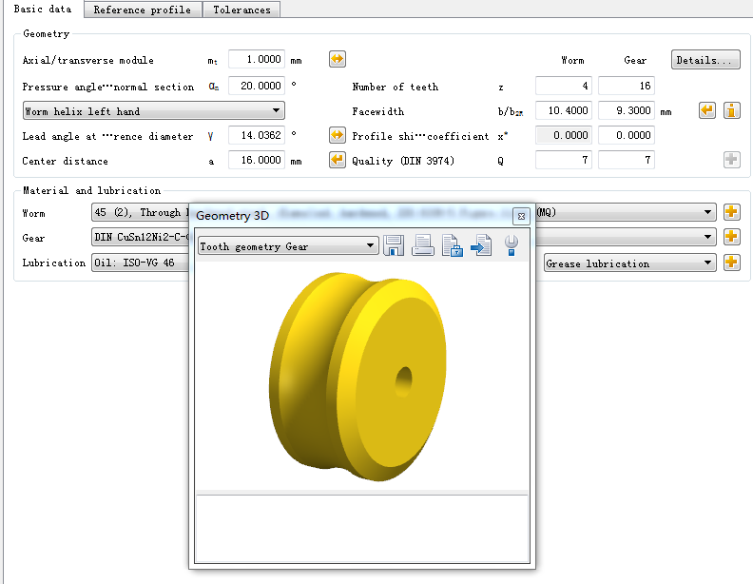Click the Details... button
This screenshot has width=753, height=584.
tap(705, 60)
